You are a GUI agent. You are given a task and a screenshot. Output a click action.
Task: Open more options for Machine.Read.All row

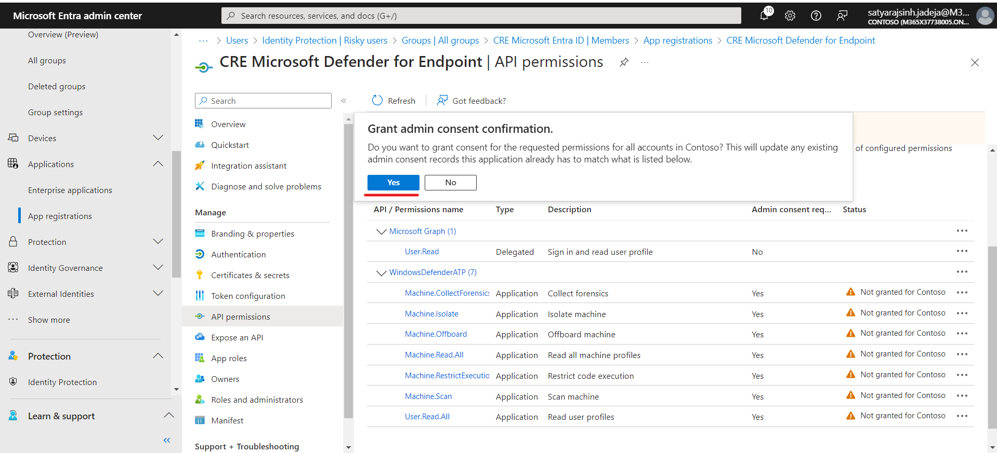click(962, 354)
